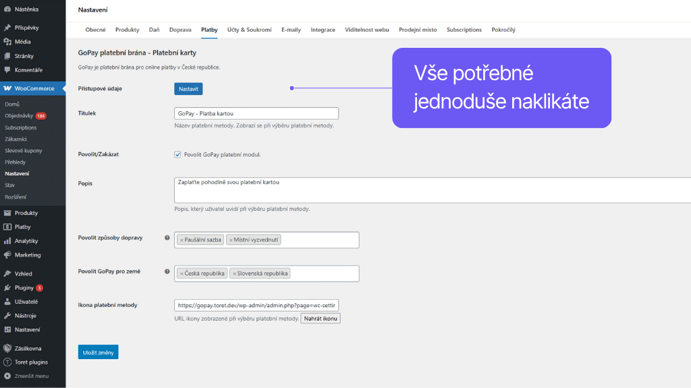691x388 pixels.
Task: Show help tooltip for Povolit způsoby dopravy
Action: point(167,238)
